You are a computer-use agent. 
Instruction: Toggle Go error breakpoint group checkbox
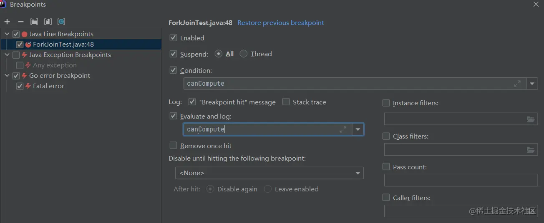[16, 76]
